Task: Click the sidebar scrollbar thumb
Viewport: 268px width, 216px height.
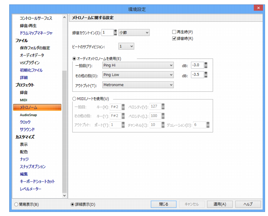Action: (x=65, y=132)
